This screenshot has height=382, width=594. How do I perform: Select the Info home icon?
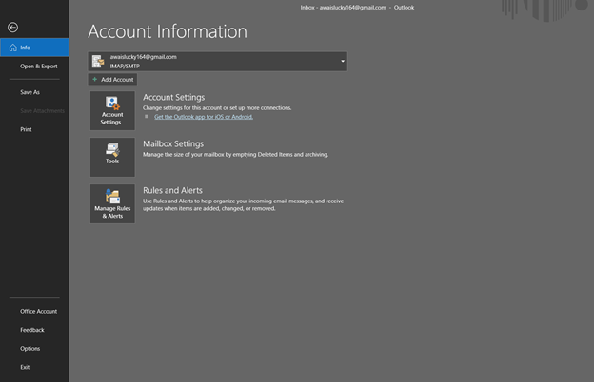tap(13, 48)
